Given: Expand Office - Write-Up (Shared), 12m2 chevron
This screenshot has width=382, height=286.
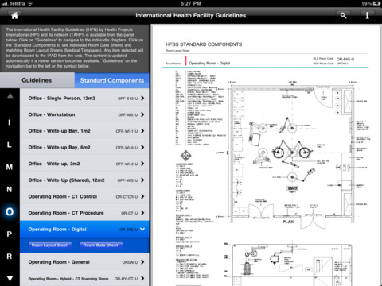Looking at the screenshot, I should (142, 180).
